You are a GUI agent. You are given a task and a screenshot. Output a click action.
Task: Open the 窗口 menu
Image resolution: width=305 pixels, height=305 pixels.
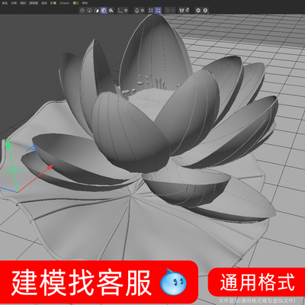pos(75,3)
